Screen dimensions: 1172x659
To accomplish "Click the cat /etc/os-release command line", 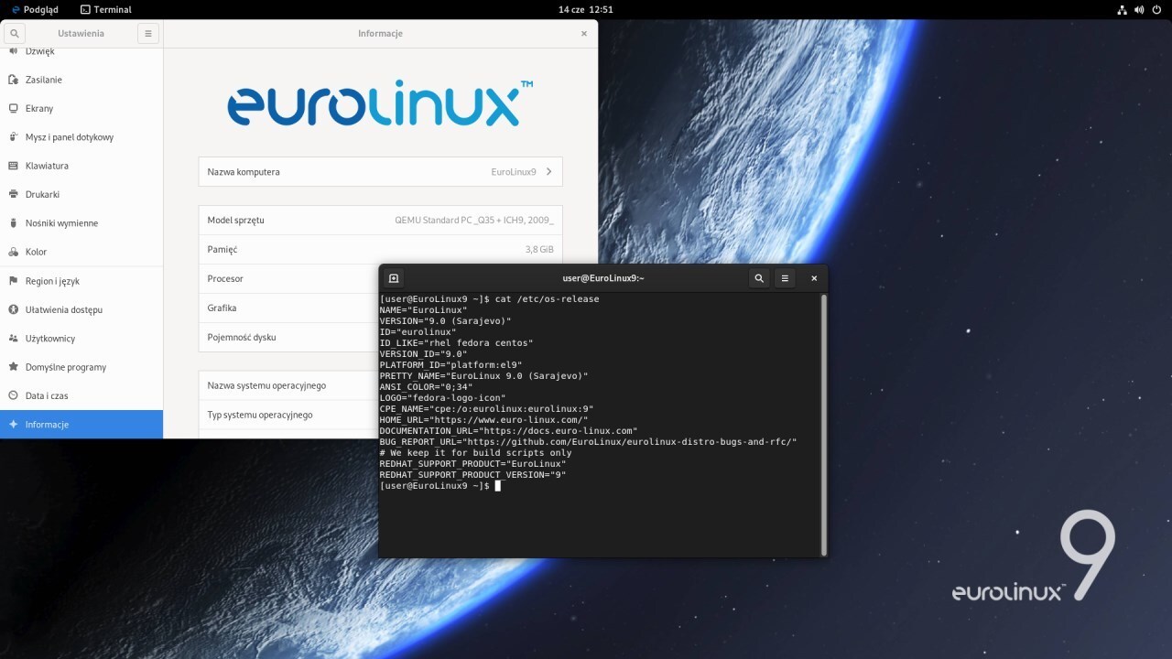I will (490, 299).
